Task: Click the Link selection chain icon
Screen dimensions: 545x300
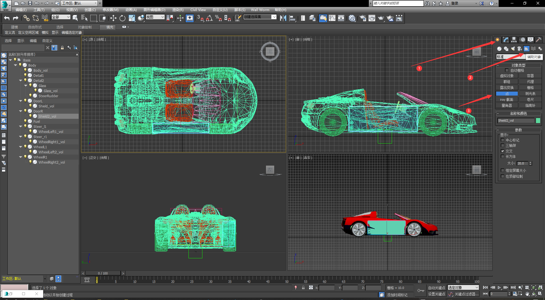Action: [x=26, y=18]
